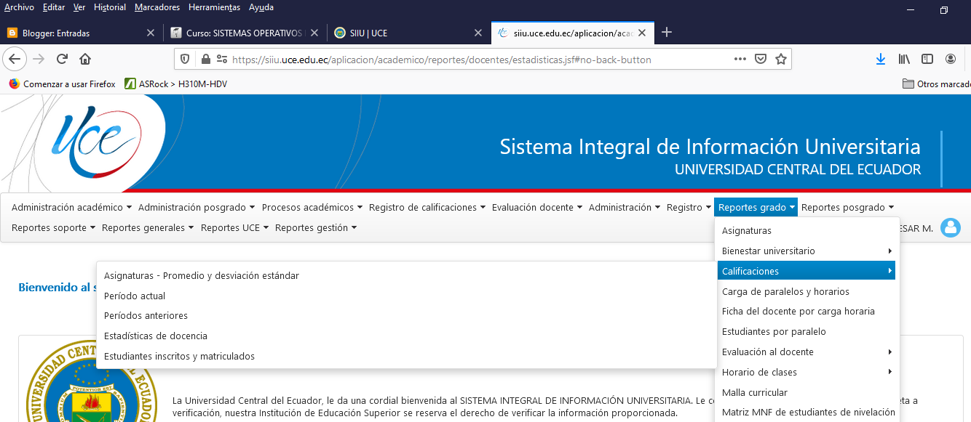Open the Firefox library
This screenshot has width=971, height=422.
[904, 59]
